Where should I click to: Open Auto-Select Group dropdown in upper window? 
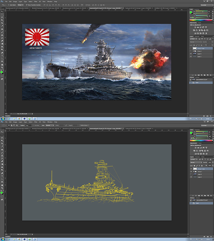click(x=21, y=5)
